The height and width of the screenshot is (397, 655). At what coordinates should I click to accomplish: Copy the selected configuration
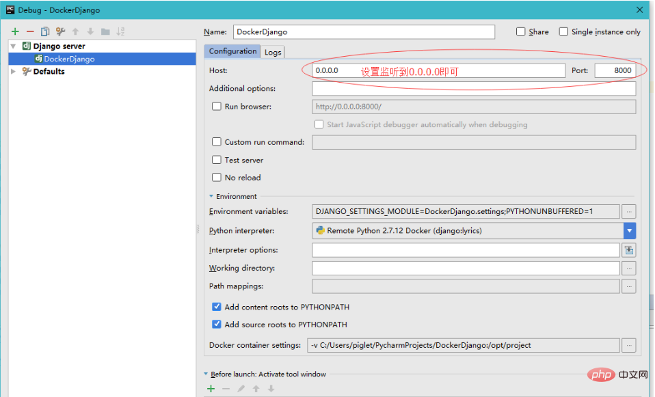[x=45, y=31]
